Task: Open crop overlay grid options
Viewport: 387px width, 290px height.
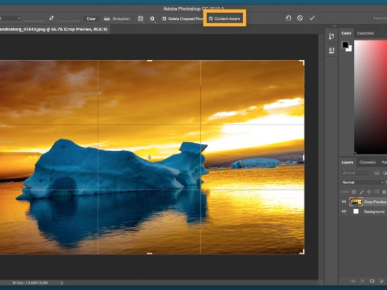Action: (x=141, y=18)
